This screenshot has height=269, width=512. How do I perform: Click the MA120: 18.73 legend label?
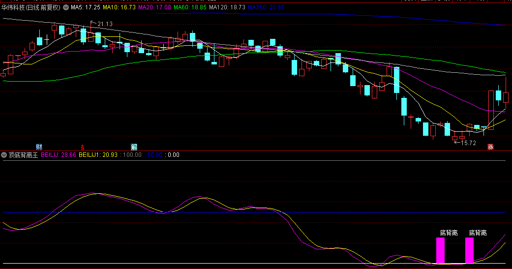(227, 8)
